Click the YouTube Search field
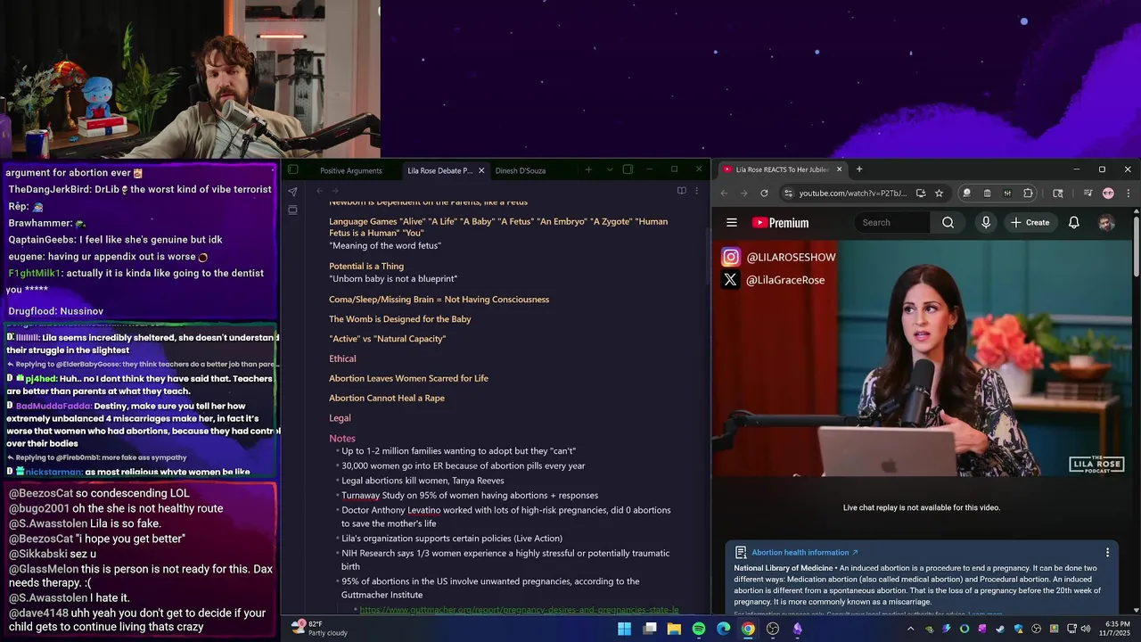Screen dimensions: 1141x642 891,222
